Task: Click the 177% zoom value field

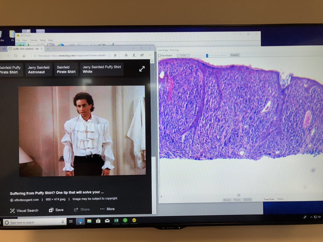Action: (183, 55)
